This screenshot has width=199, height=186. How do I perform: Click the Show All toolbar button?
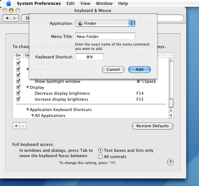click(34, 18)
